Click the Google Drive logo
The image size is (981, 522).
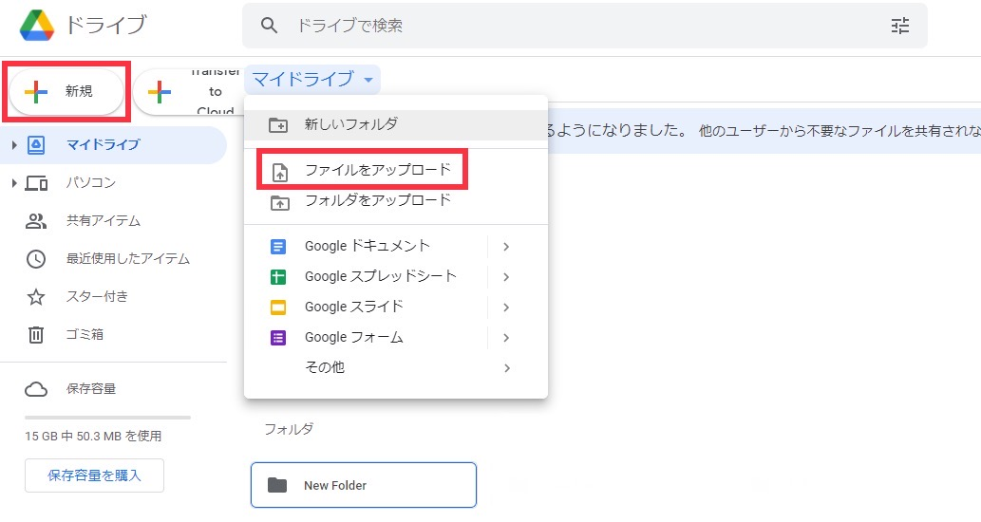tap(37, 26)
